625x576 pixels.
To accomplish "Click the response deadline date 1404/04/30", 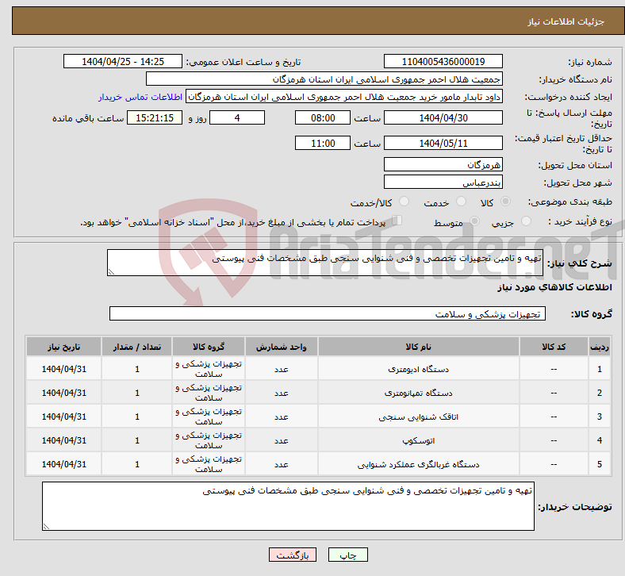I will tap(443, 117).
